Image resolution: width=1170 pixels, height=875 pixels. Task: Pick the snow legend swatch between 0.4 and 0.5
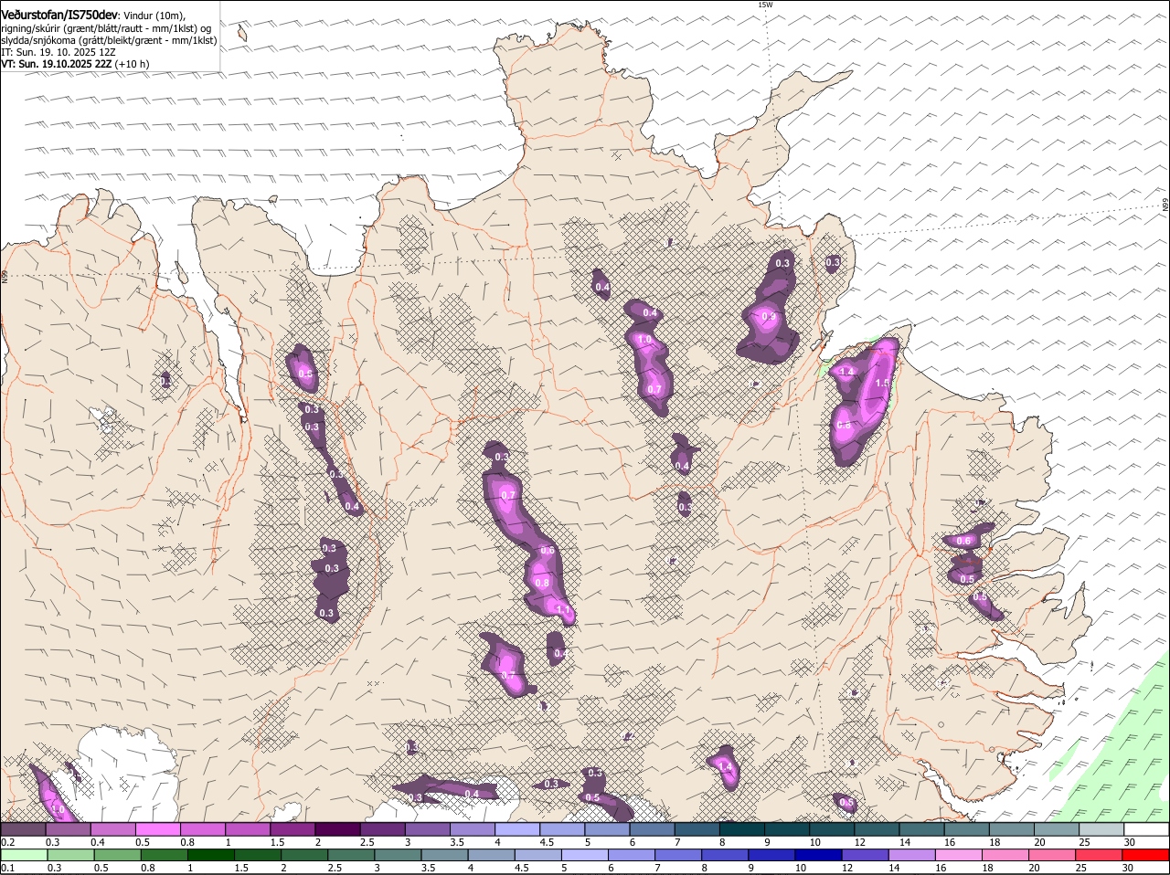[113, 829]
